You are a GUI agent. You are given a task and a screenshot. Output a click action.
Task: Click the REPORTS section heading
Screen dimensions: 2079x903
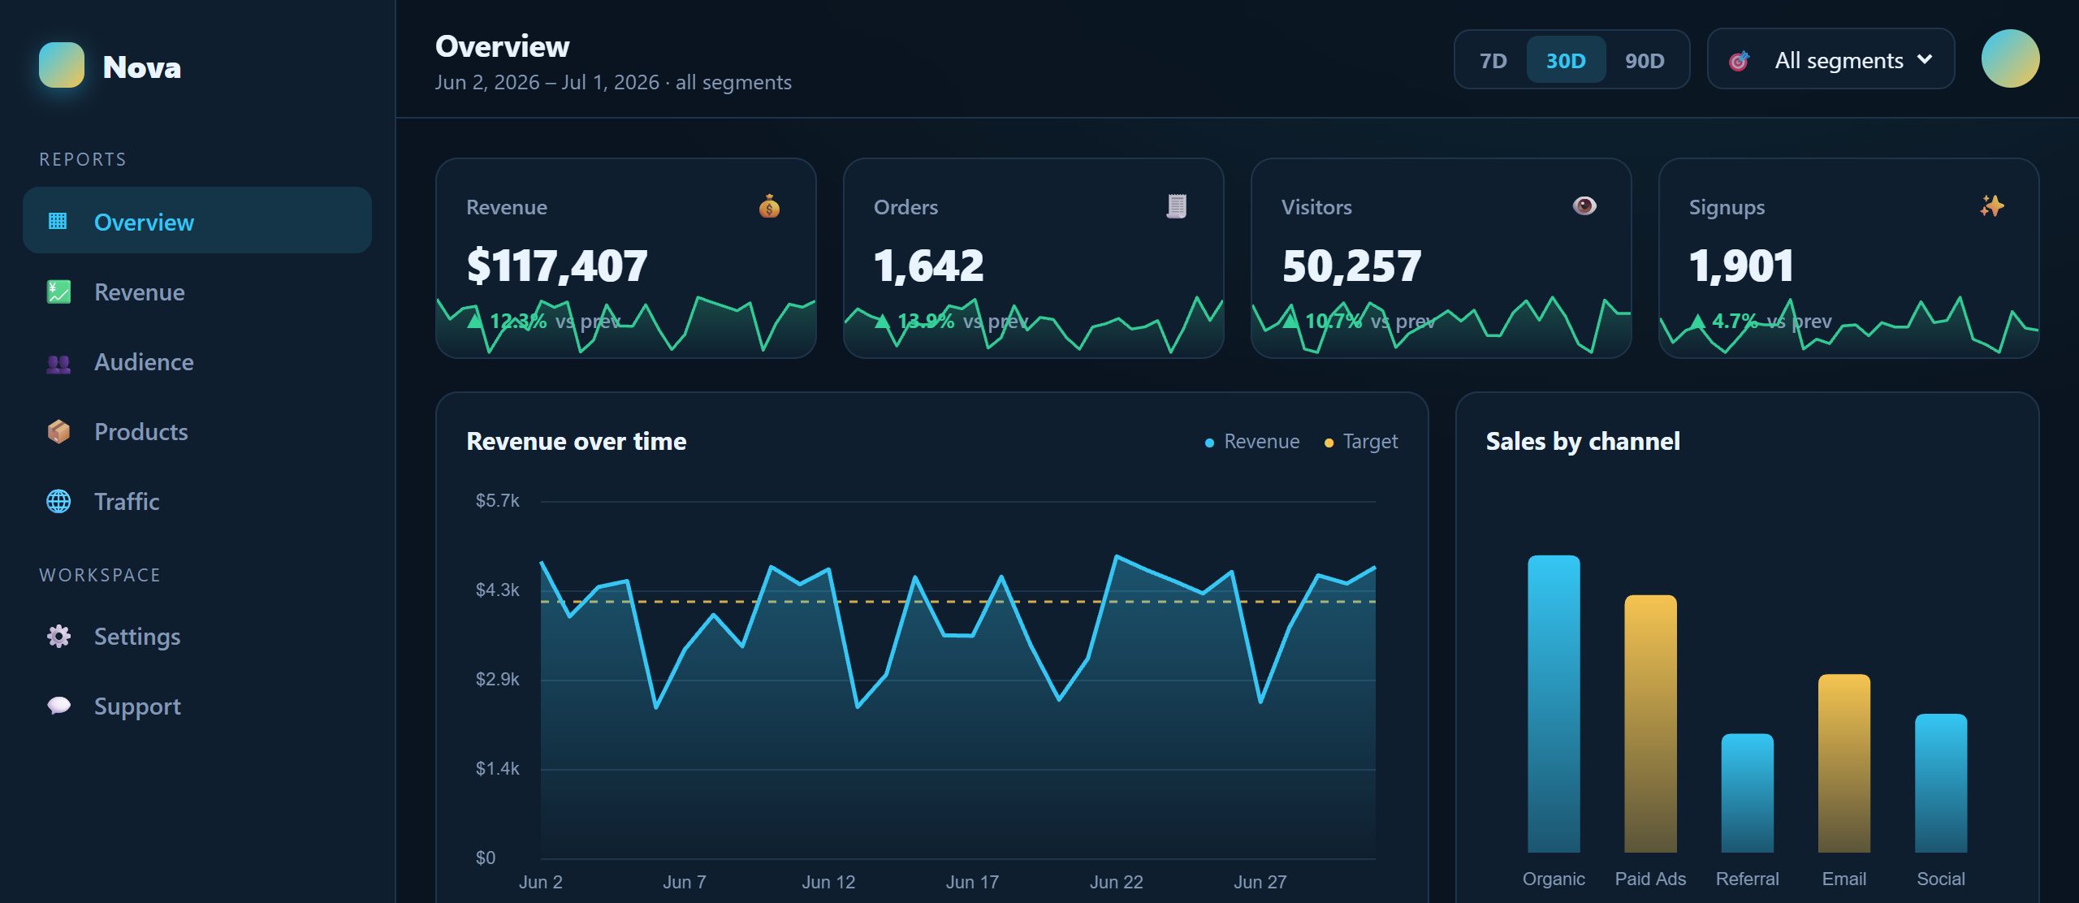[83, 159]
